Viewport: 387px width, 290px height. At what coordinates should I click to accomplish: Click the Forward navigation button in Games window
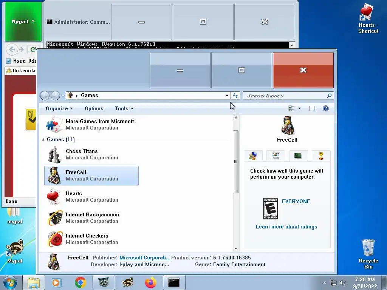point(55,96)
